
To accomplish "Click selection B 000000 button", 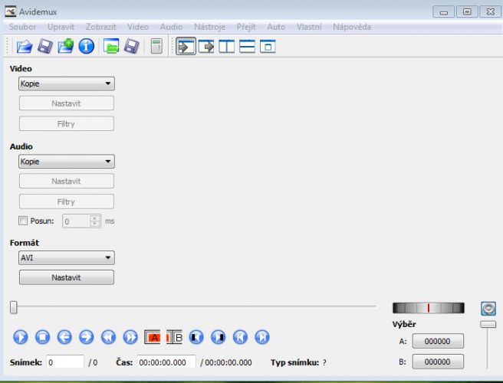I will point(438,362).
